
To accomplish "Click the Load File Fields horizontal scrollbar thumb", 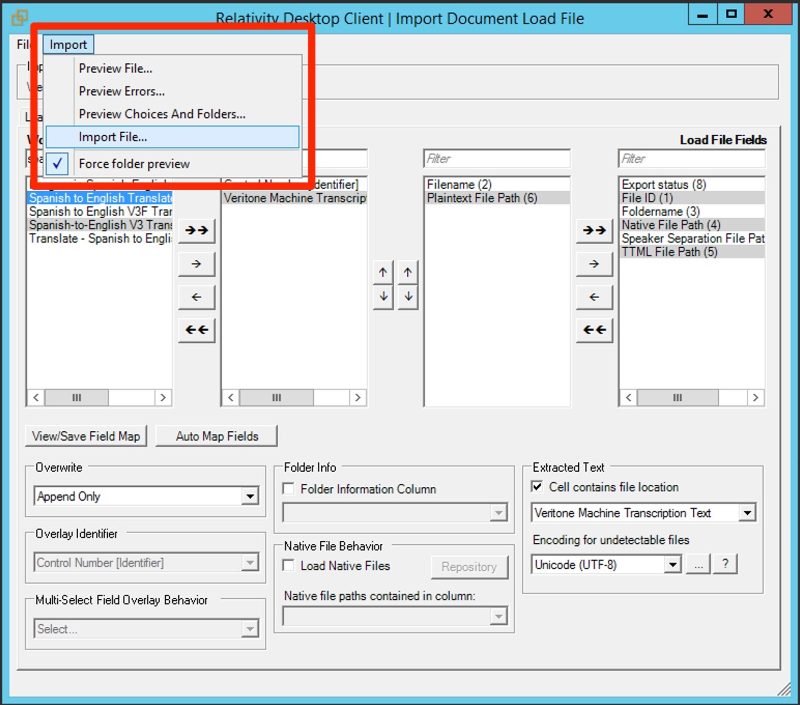I will pos(677,398).
